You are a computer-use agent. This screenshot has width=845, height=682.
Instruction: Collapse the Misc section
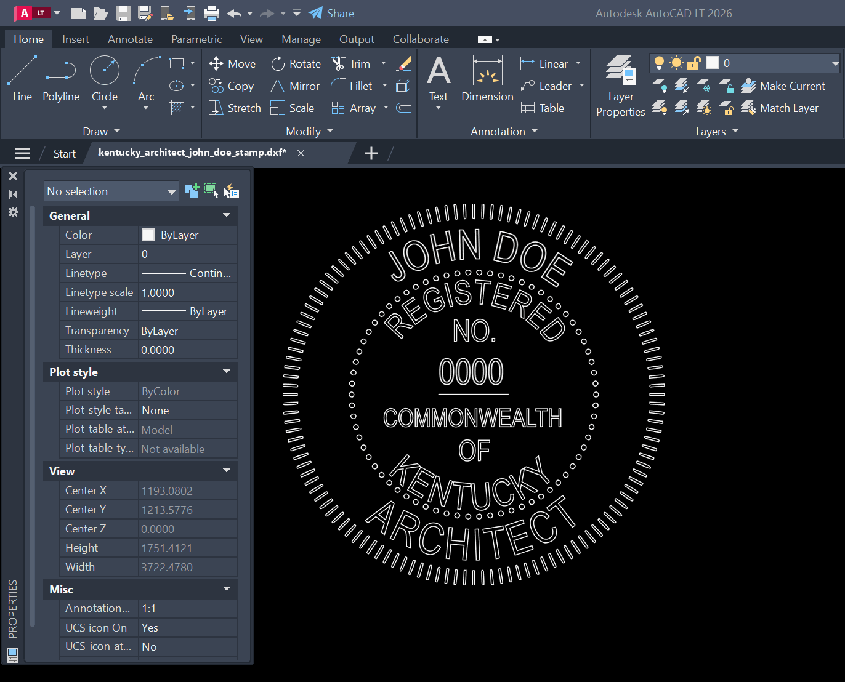click(227, 589)
